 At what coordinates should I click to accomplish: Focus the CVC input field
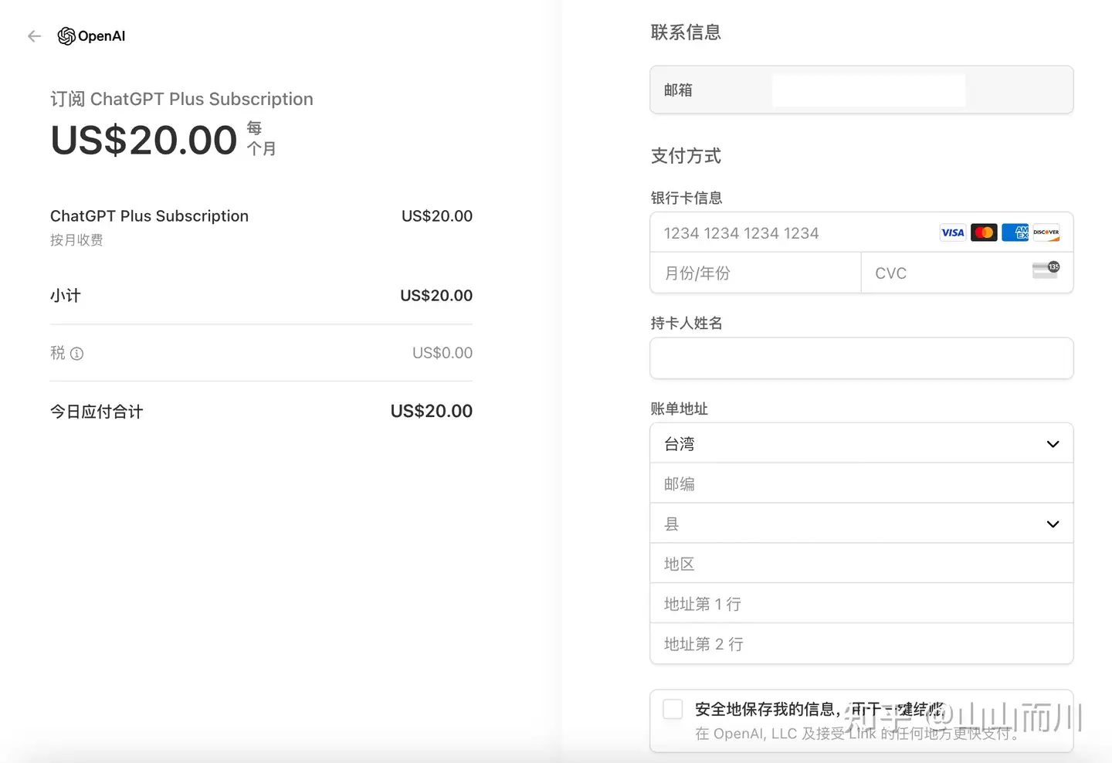(967, 273)
